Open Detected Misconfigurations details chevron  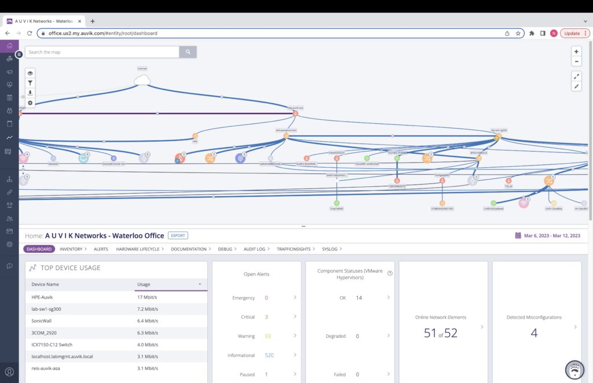click(x=575, y=327)
